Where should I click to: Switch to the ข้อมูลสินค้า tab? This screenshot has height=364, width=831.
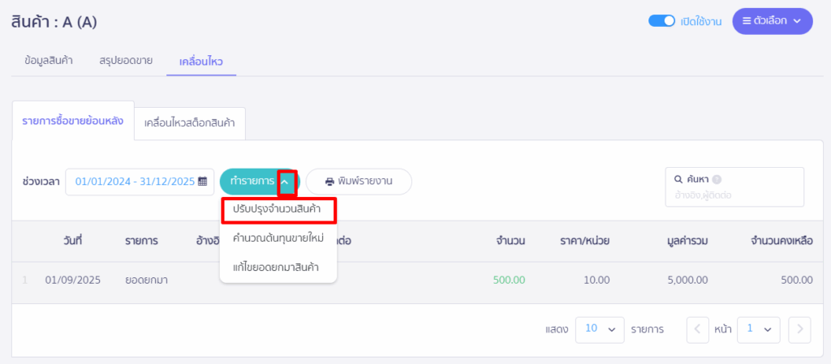tap(48, 61)
